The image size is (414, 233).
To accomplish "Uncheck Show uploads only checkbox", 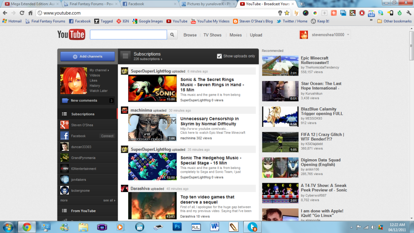I will [x=219, y=56].
